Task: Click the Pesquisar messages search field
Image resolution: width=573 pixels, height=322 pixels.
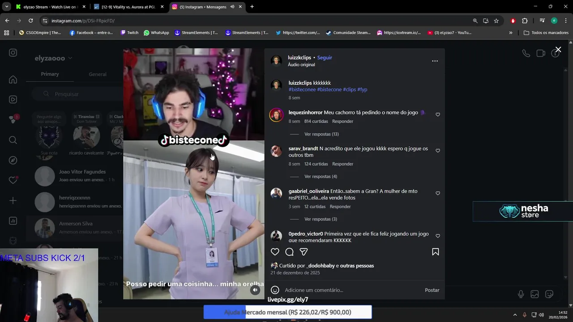Action: (77, 94)
